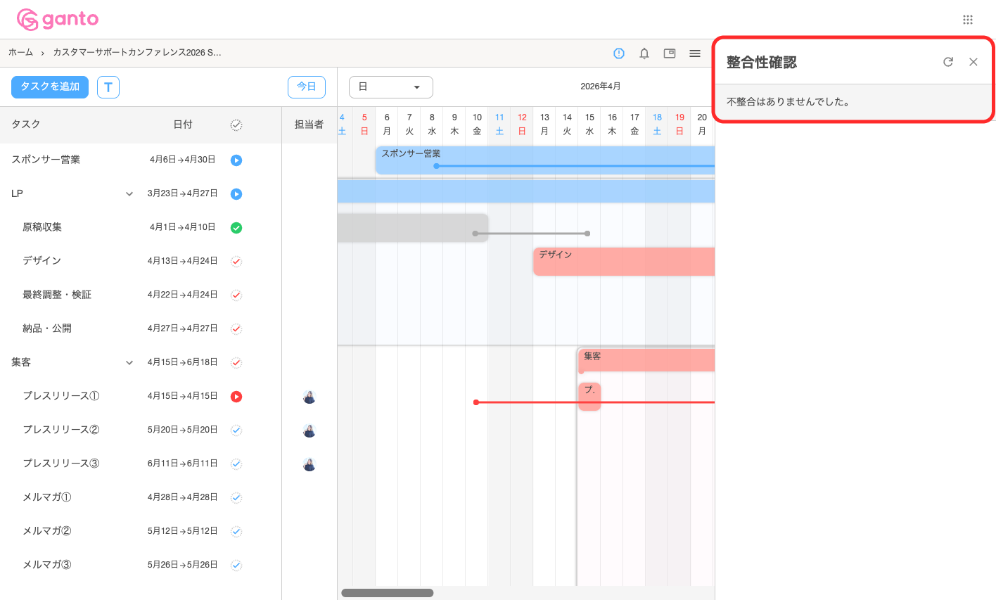
Task: Open notifications via the bell icon
Action: 644,53
